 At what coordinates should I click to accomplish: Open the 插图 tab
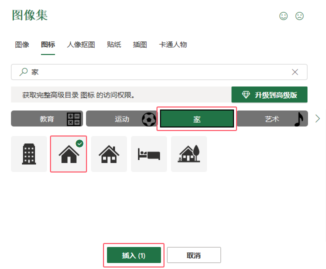140,44
